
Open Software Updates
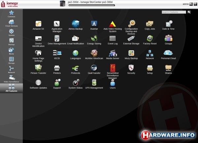click(38, 84)
